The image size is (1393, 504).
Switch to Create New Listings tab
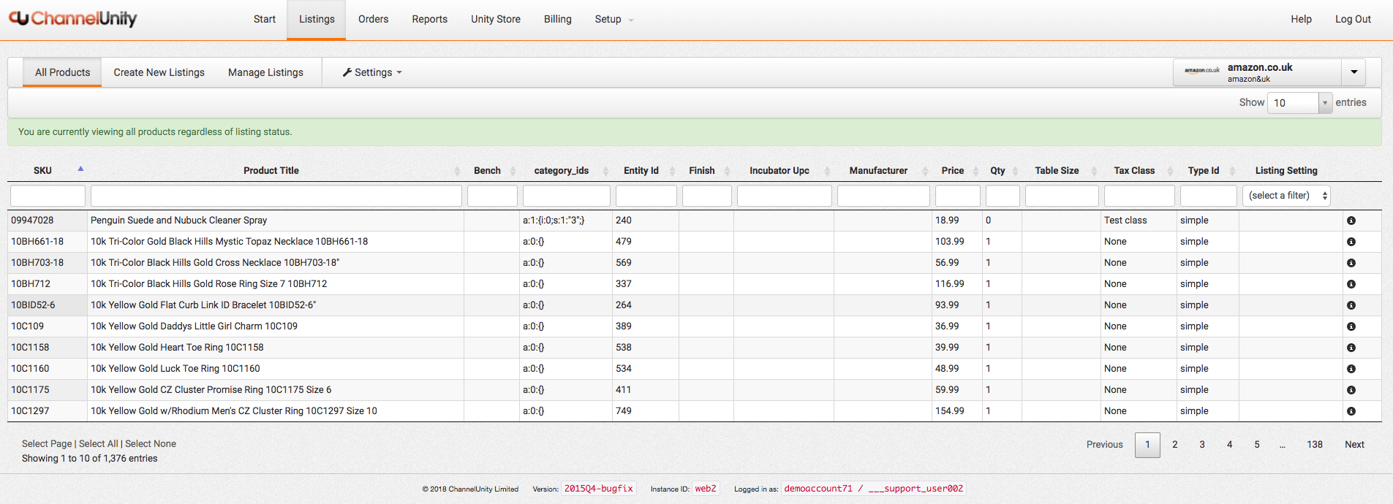pyautogui.click(x=159, y=72)
